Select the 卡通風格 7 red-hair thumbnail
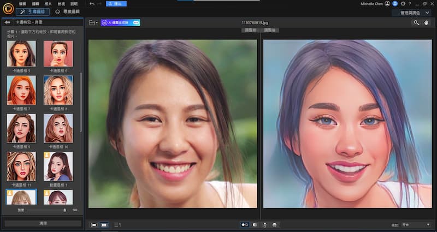The width and height of the screenshot is (437, 232). click(21, 90)
